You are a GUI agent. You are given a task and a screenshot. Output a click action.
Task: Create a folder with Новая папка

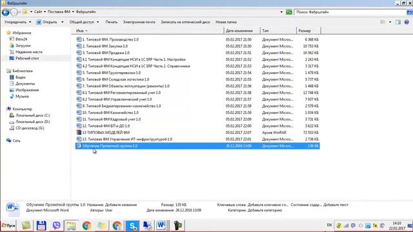(x=226, y=22)
